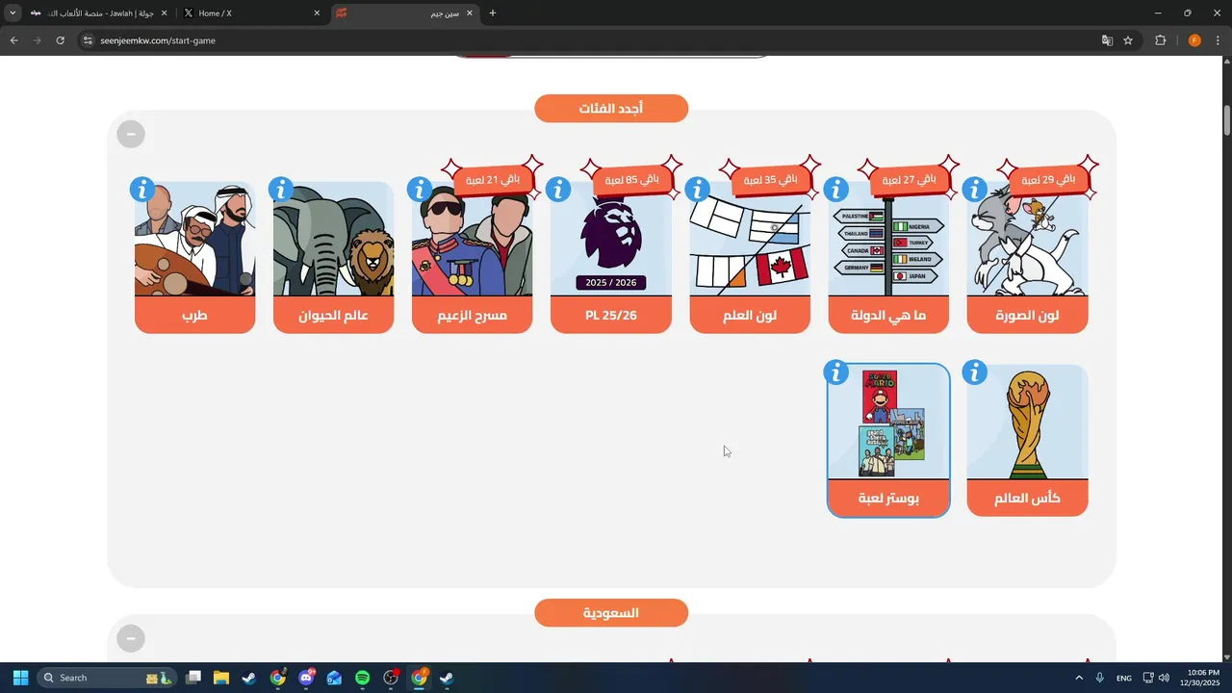Image resolution: width=1232 pixels, height=693 pixels.
Task: Reload the current page
Action: pos(60,40)
